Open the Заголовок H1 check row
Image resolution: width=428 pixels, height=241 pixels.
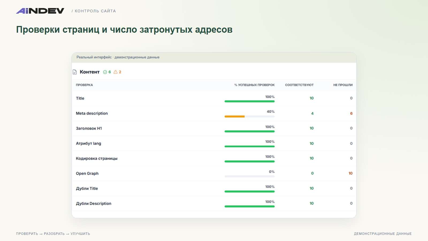pos(214,128)
